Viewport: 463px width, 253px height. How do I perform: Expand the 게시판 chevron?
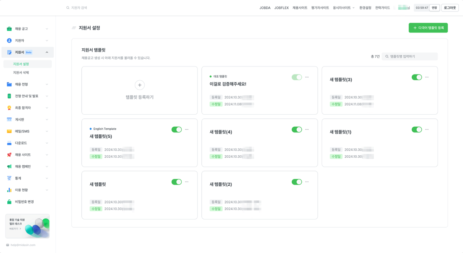tap(47, 120)
